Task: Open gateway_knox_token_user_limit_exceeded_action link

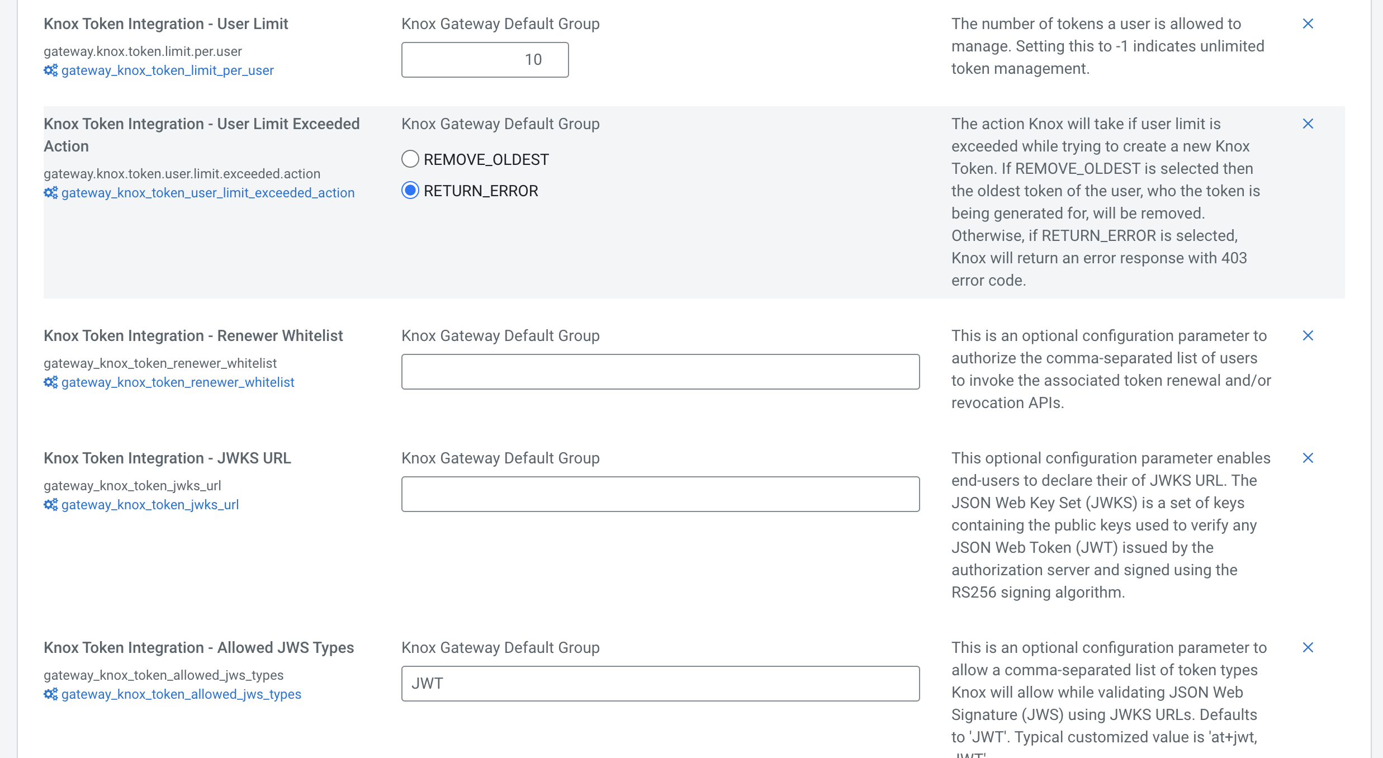Action: click(x=207, y=193)
